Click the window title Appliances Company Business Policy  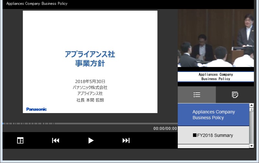click(x=37, y=4)
